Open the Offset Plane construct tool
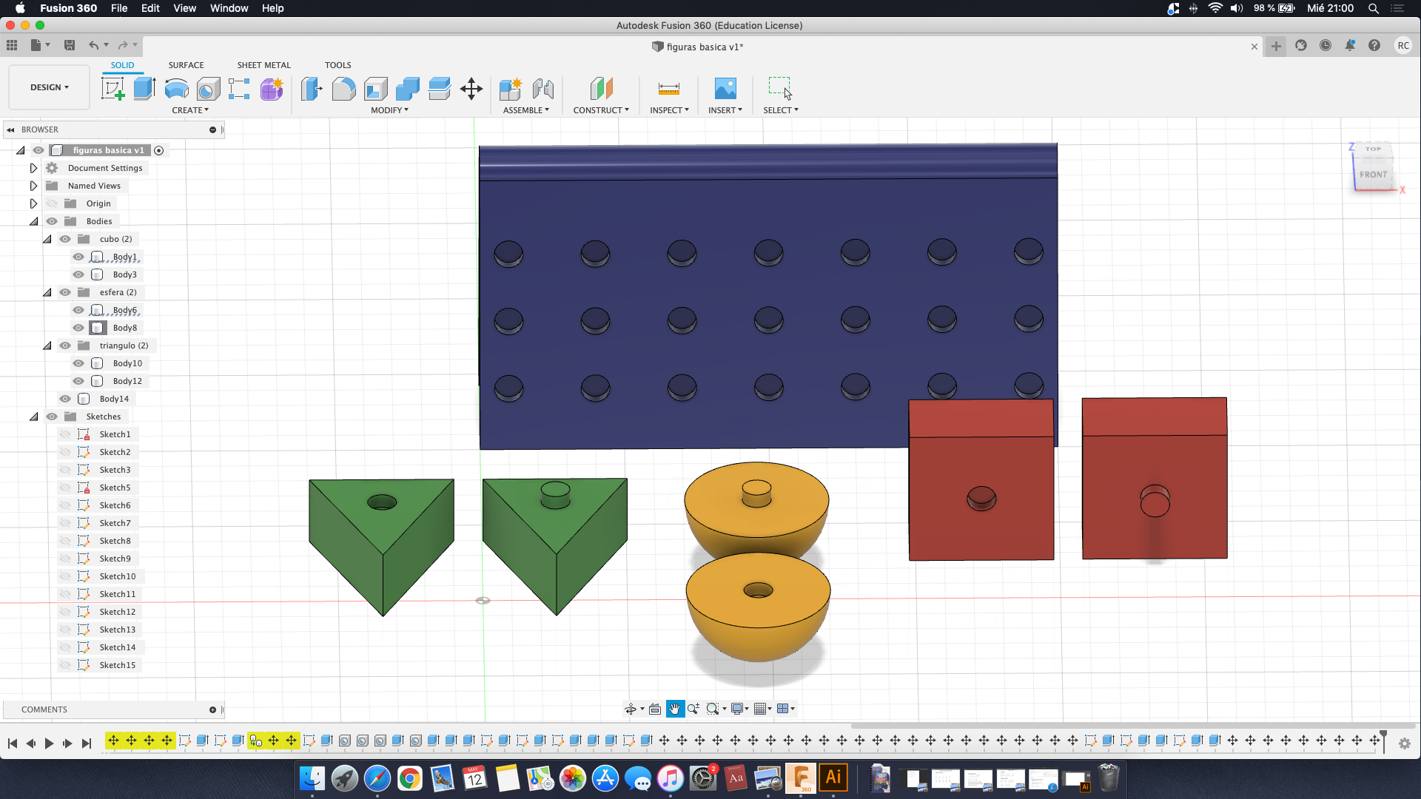Viewport: 1421px width, 799px height. pyautogui.click(x=601, y=89)
